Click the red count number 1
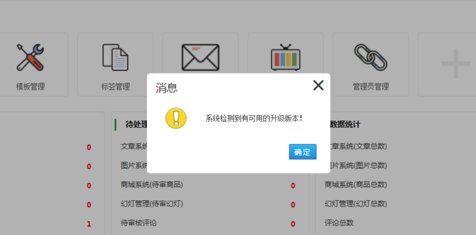 [89, 224]
